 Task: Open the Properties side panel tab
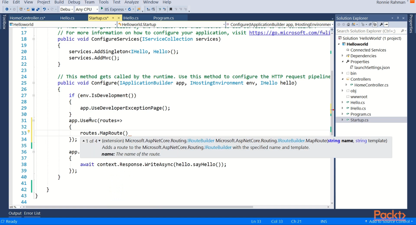pyautogui.click(x=411, y=24)
